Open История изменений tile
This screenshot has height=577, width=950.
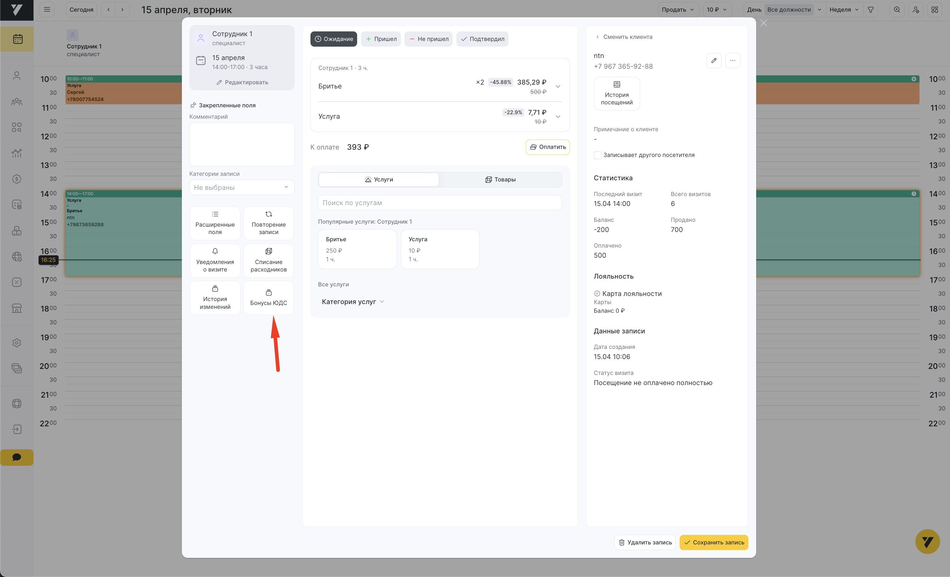pyautogui.click(x=215, y=297)
